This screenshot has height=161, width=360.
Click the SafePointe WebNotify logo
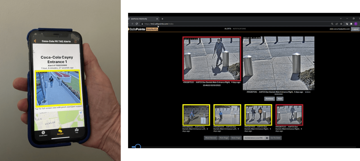[x=143, y=29]
